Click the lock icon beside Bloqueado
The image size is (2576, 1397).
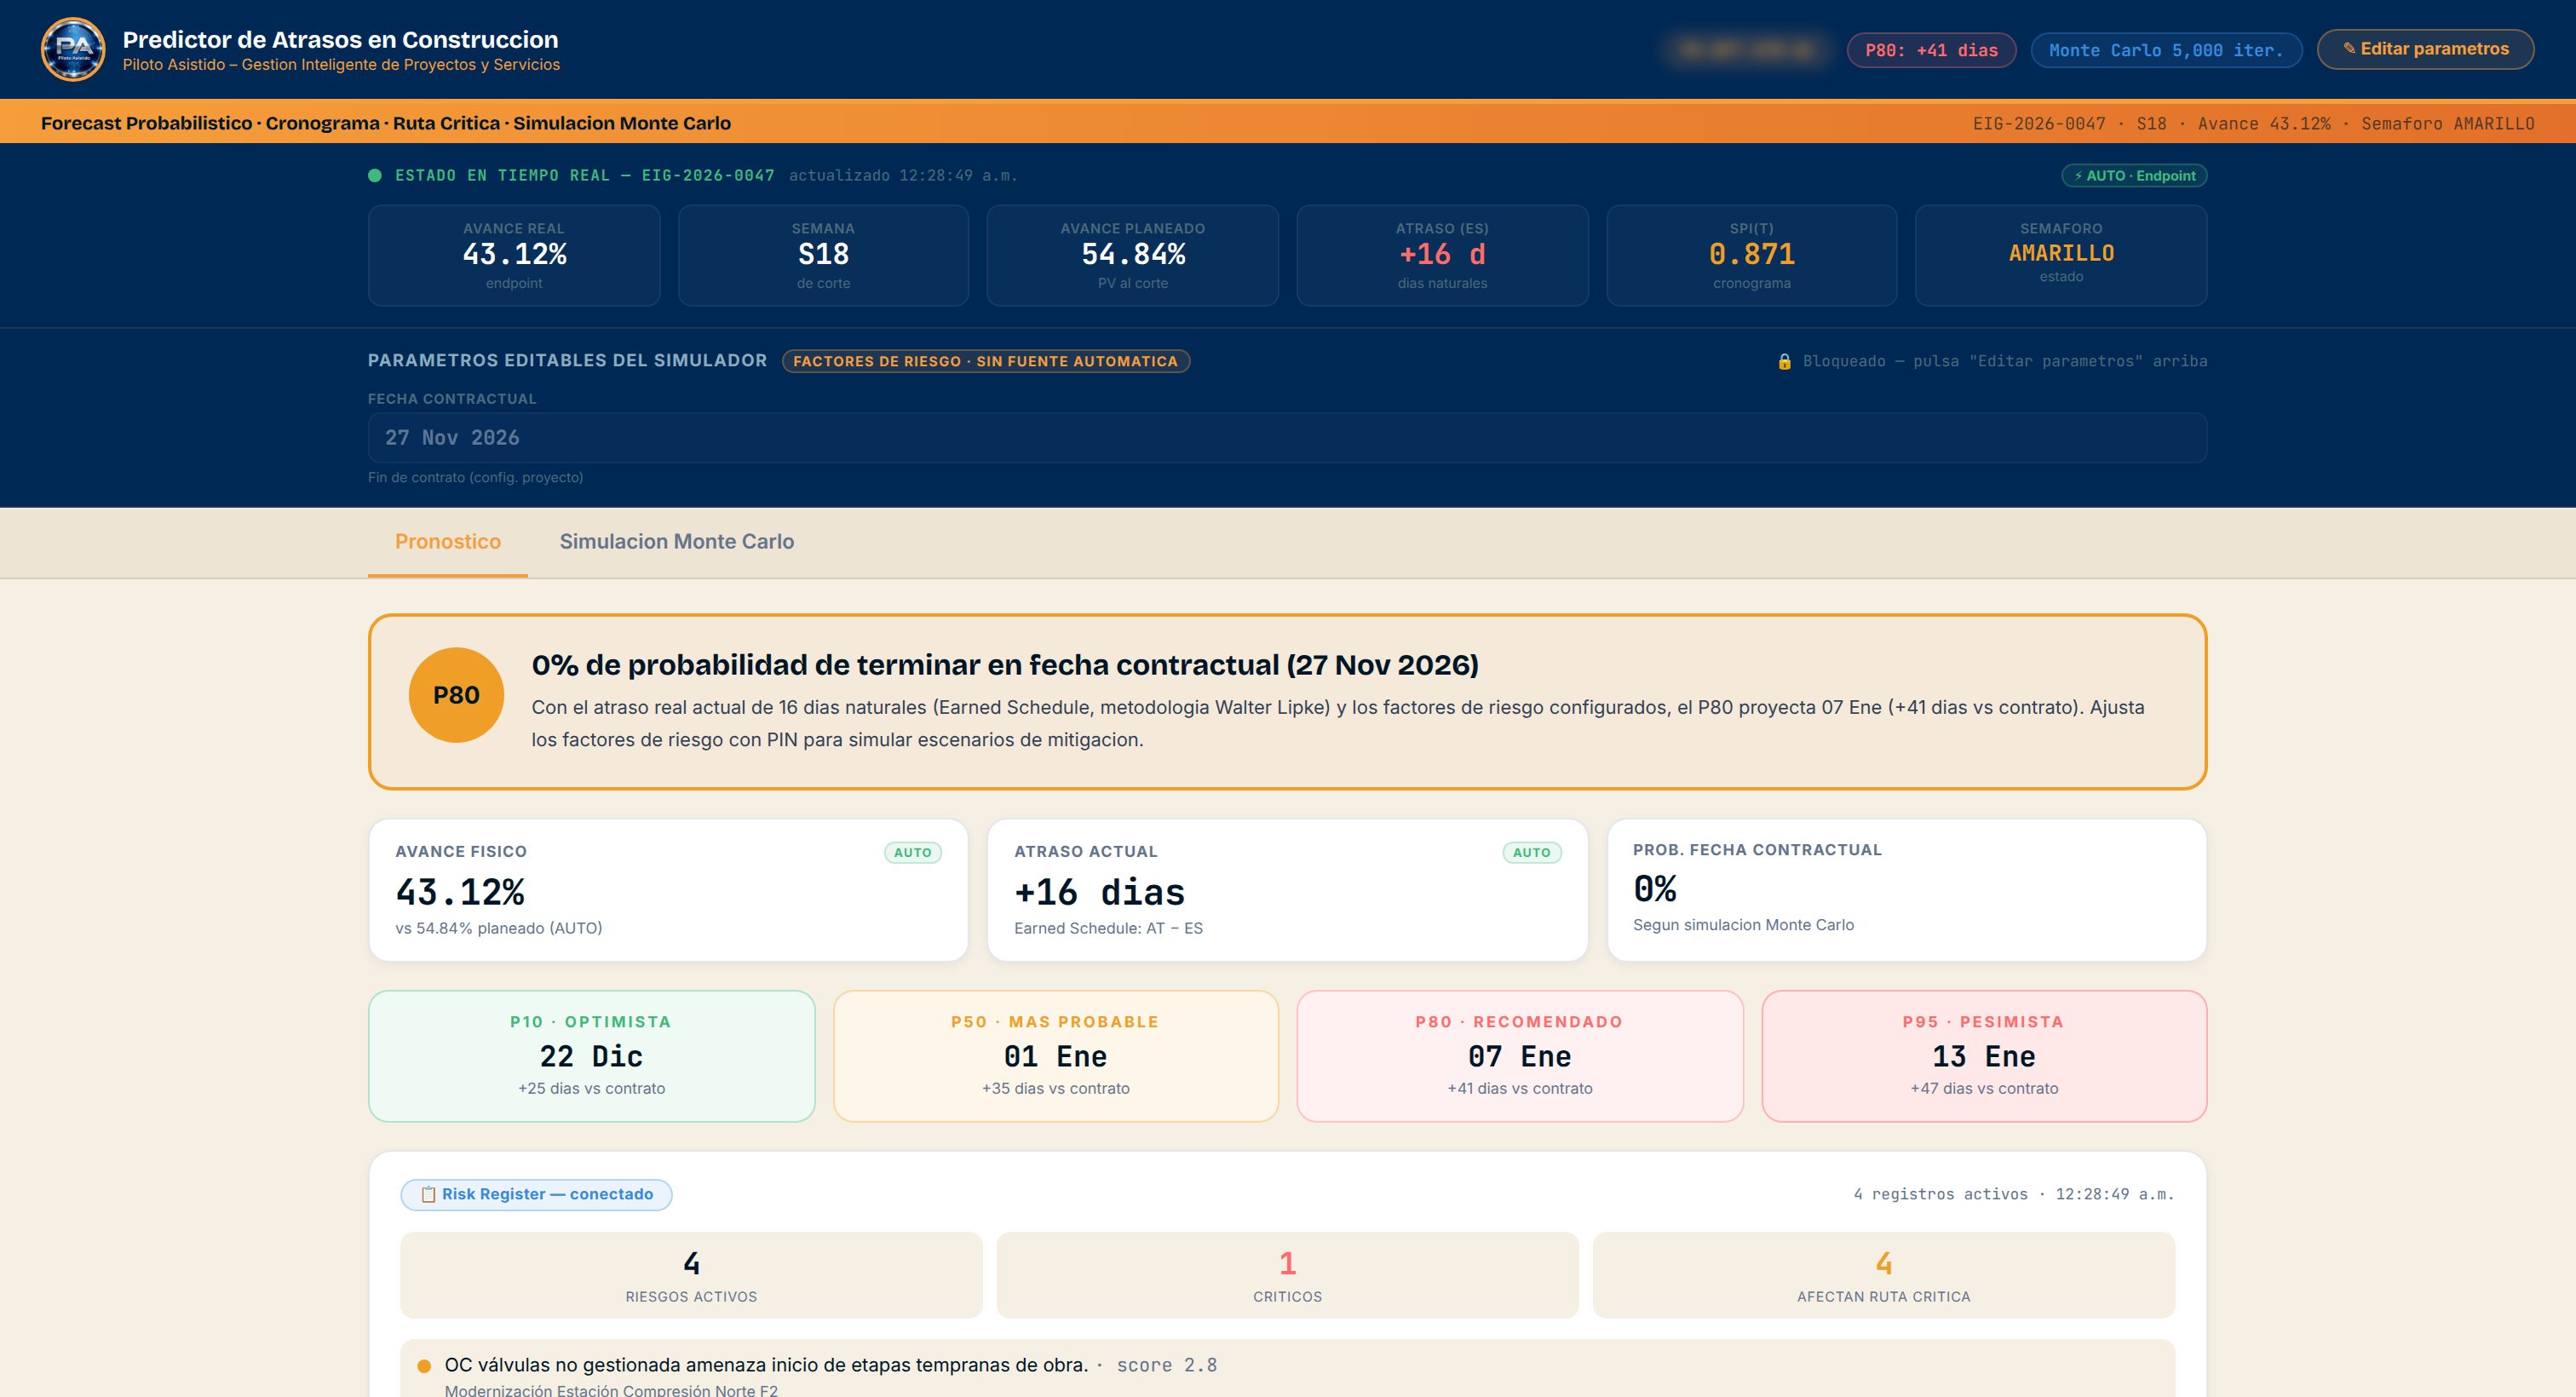1784,361
